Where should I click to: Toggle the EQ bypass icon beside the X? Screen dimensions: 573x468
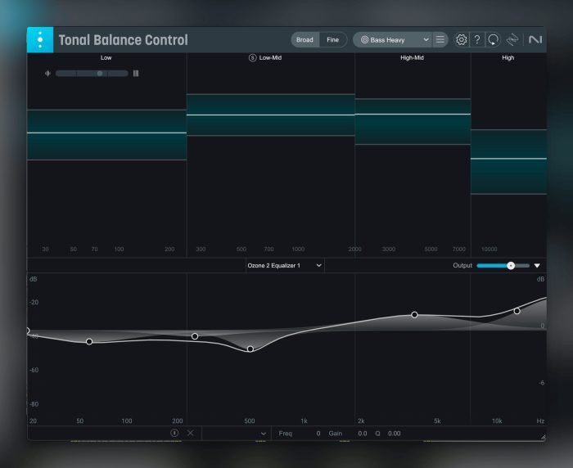point(174,433)
